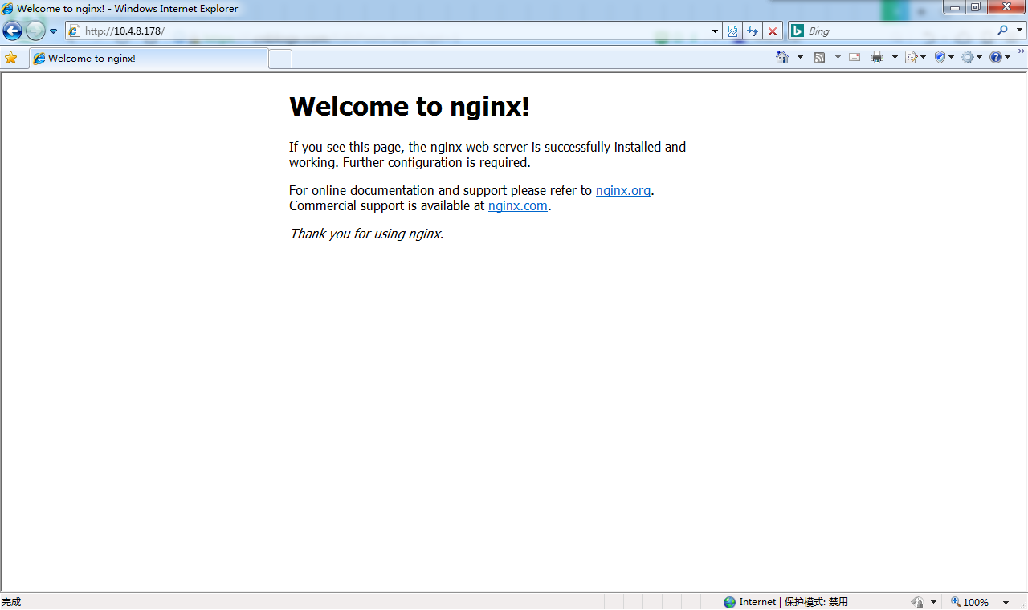
Task: Click the 'Internet | 保护模式: 禁用' status text
Action: 793,602
